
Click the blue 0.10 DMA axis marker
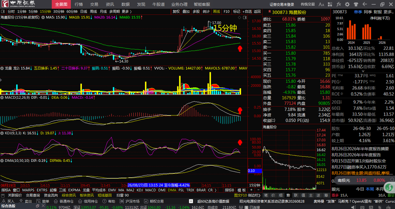coord(255,171)
